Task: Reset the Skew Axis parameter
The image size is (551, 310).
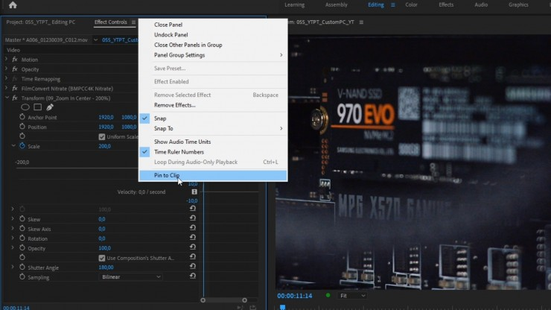Action: tap(193, 228)
